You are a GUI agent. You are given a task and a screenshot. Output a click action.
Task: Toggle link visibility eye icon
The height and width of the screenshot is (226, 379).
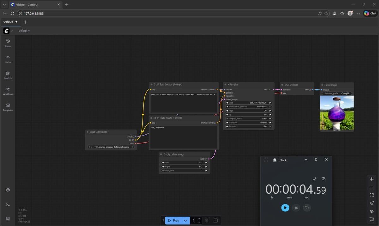coord(371,211)
